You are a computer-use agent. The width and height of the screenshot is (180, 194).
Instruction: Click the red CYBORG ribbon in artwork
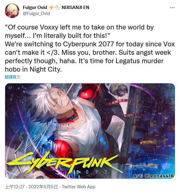click(119, 102)
